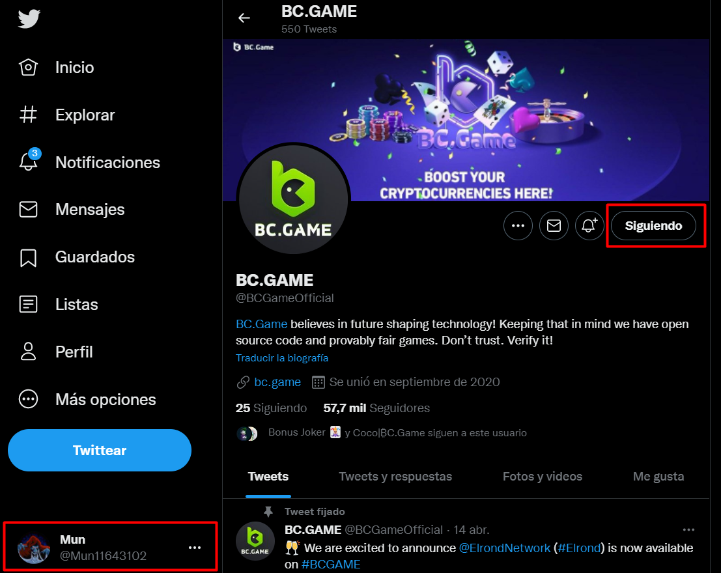Open Guardados bookmark icon
Image resolution: width=721 pixels, height=573 pixels.
29,257
